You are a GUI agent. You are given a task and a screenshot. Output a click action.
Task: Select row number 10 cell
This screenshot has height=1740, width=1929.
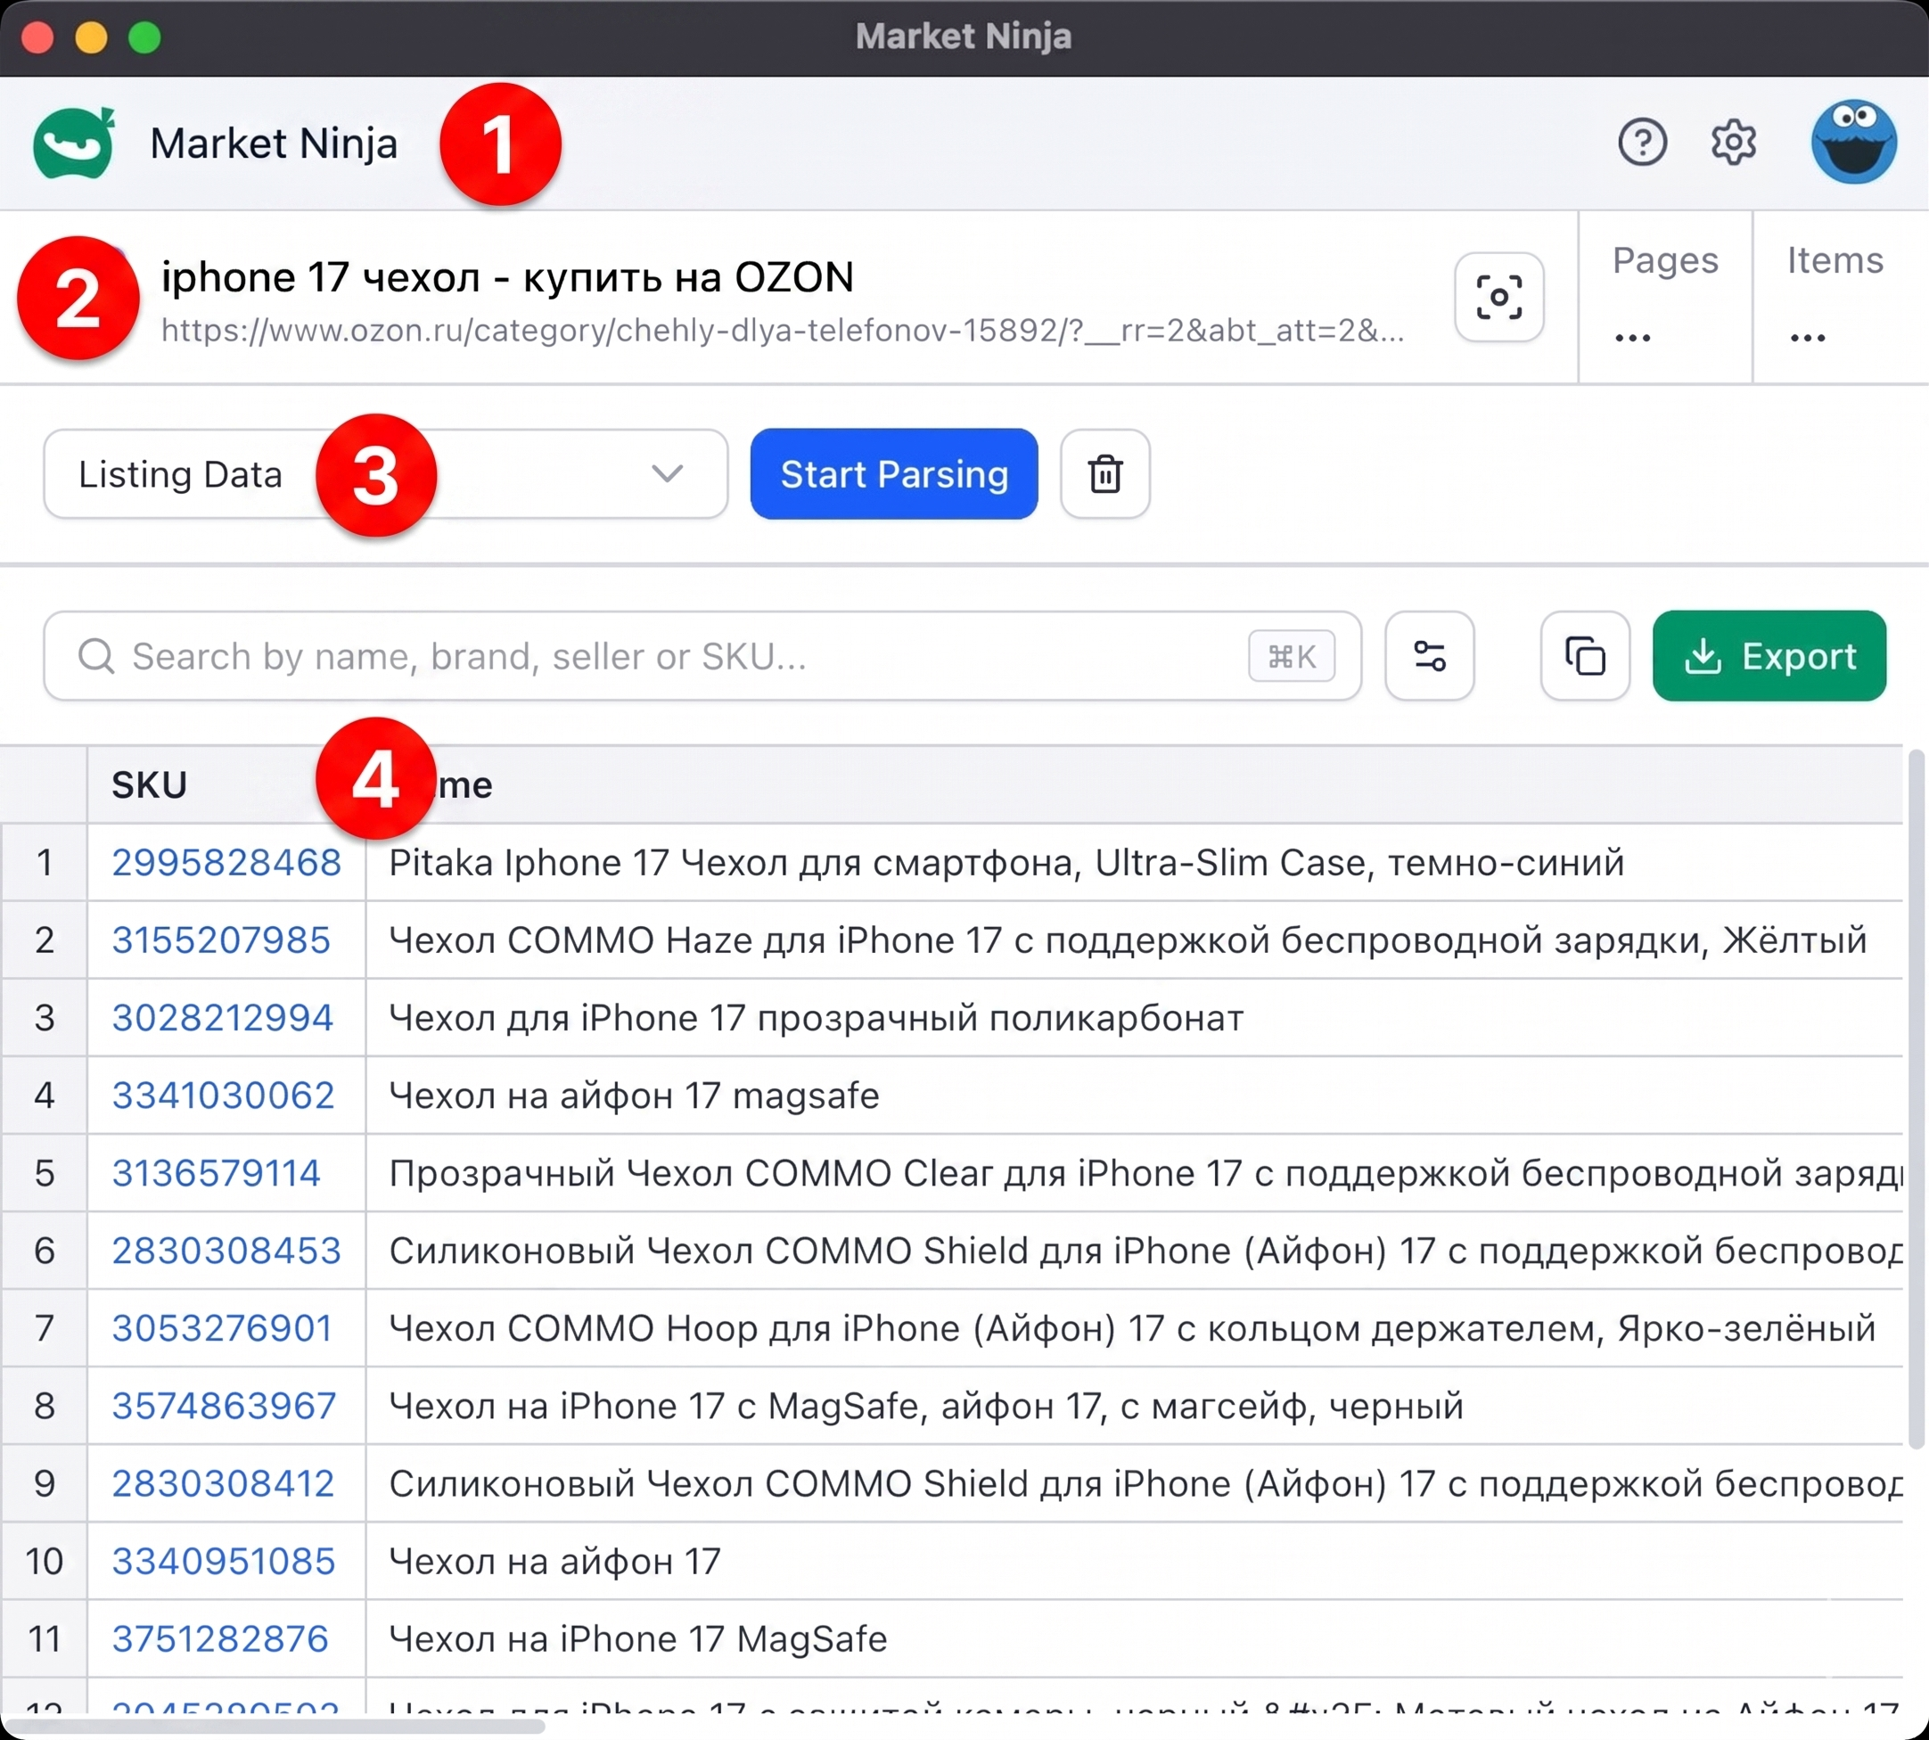coord(44,1561)
